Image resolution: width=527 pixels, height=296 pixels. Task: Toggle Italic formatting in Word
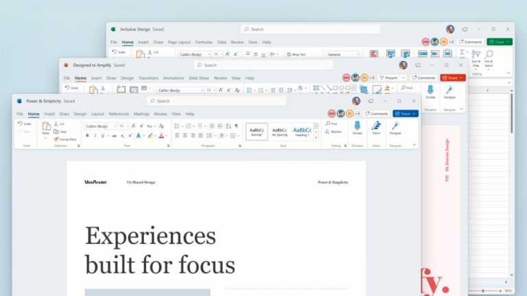[x=95, y=136]
